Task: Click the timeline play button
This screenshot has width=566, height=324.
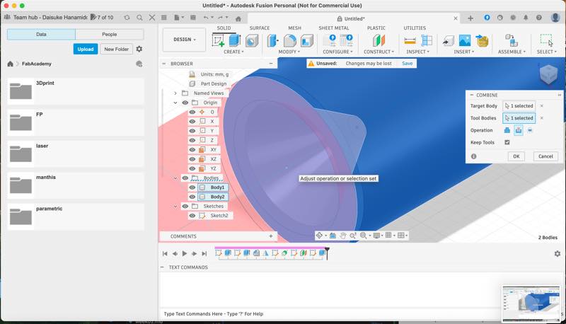Action: coord(185,254)
